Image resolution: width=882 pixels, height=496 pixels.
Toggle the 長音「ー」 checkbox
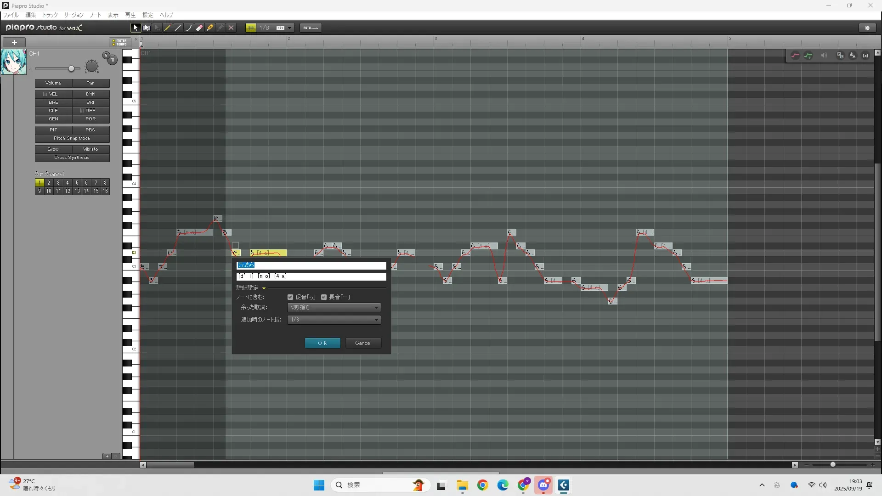324,297
